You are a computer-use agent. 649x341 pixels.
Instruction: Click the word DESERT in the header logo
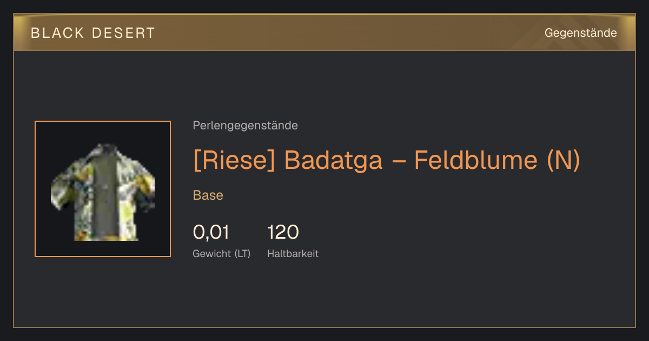(123, 33)
